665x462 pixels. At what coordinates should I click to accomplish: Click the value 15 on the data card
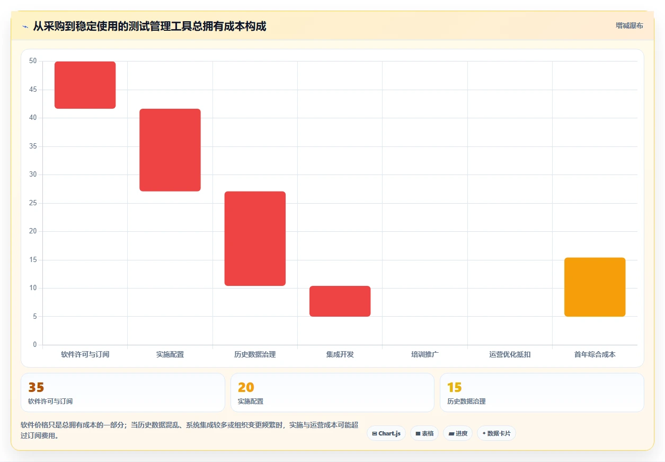(x=455, y=388)
